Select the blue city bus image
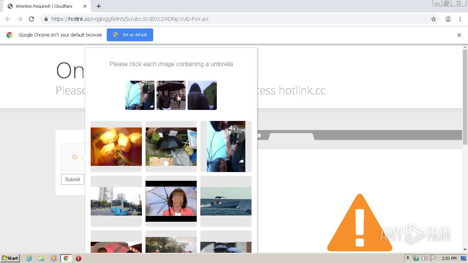Viewport: 468px width, 263px height. [116, 201]
